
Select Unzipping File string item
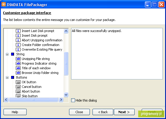point(36,59)
